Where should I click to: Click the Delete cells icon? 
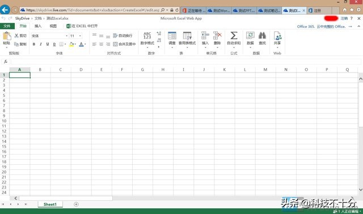(217, 36)
